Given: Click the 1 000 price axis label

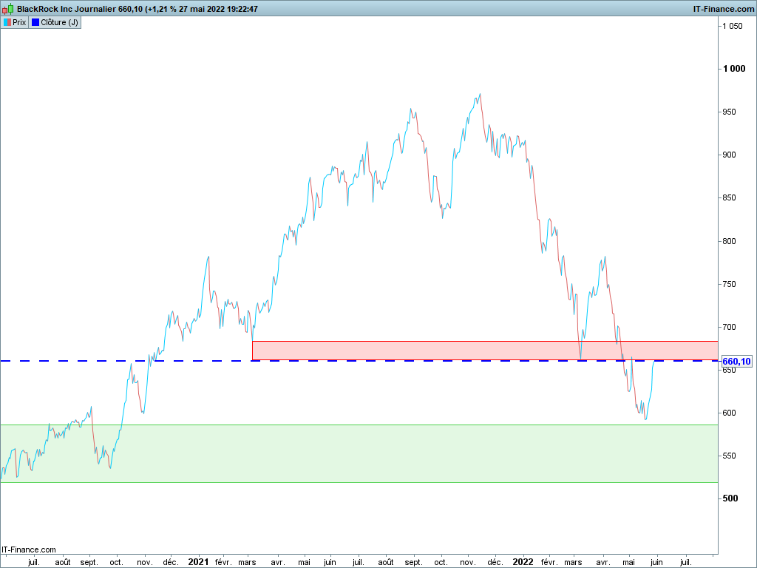Looking at the screenshot, I should (x=734, y=69).
